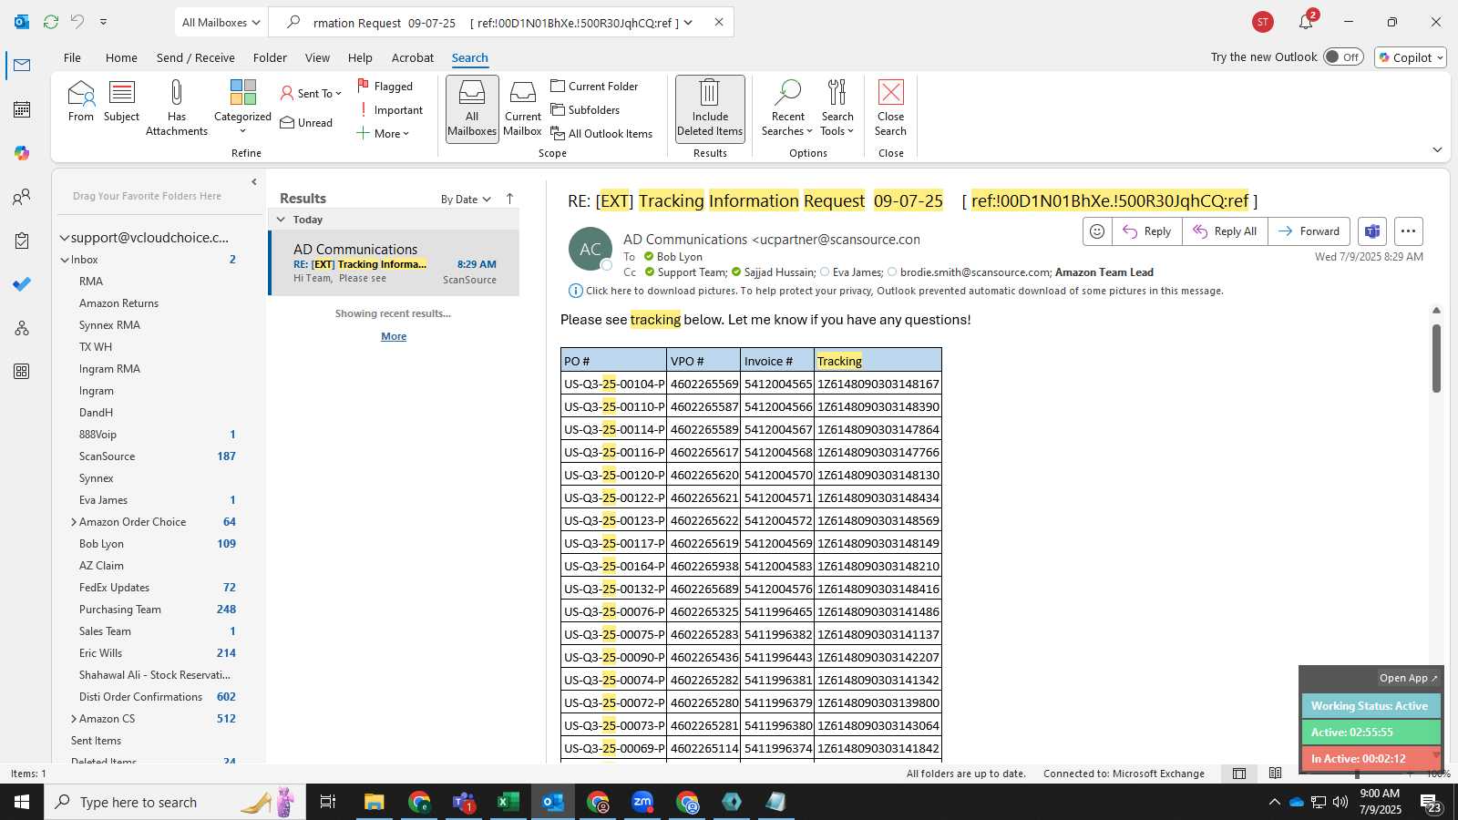Collapse the ribbon with the chevron
The height and width of the screenshot is (820, 1458).
[x=1437, y=149]
